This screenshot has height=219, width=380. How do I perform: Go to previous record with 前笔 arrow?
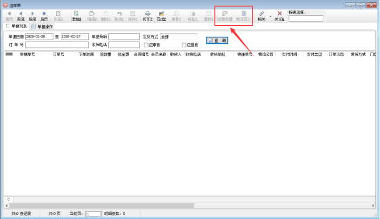click(21, 16)
